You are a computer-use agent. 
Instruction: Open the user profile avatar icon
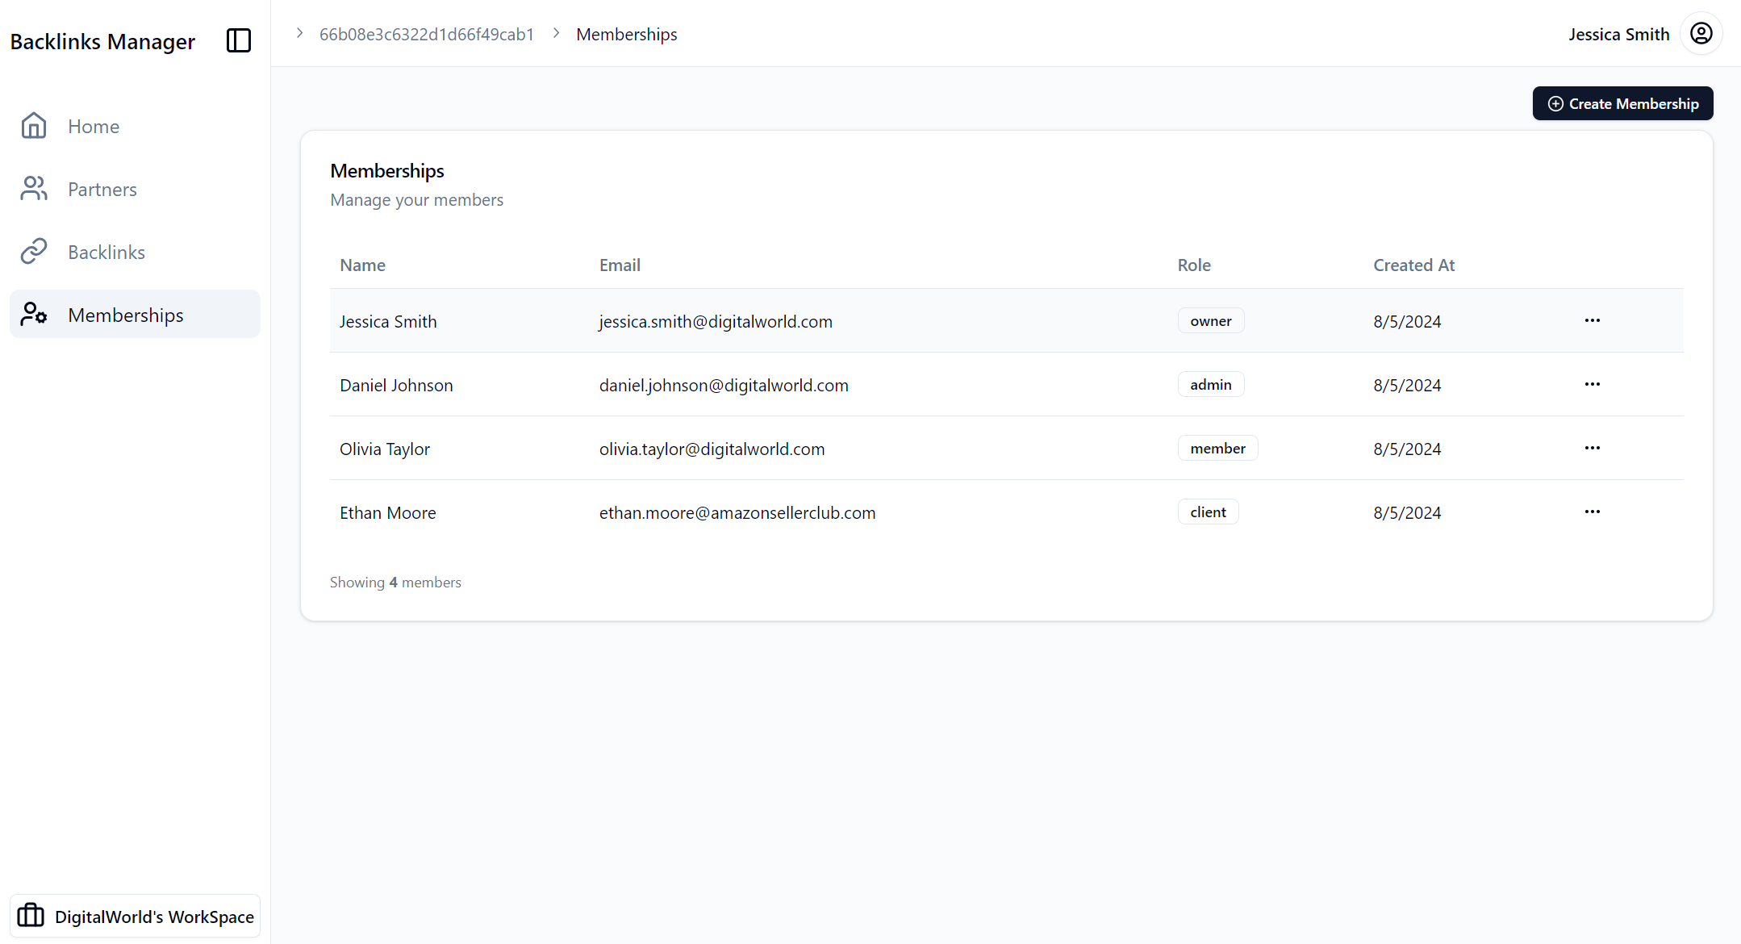1701,34
